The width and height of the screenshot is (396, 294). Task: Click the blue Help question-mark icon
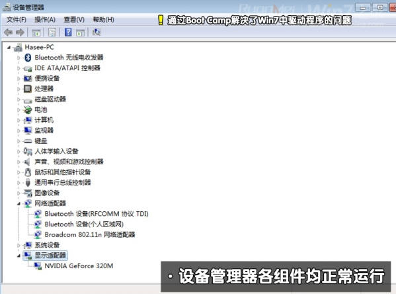point(68,32)
